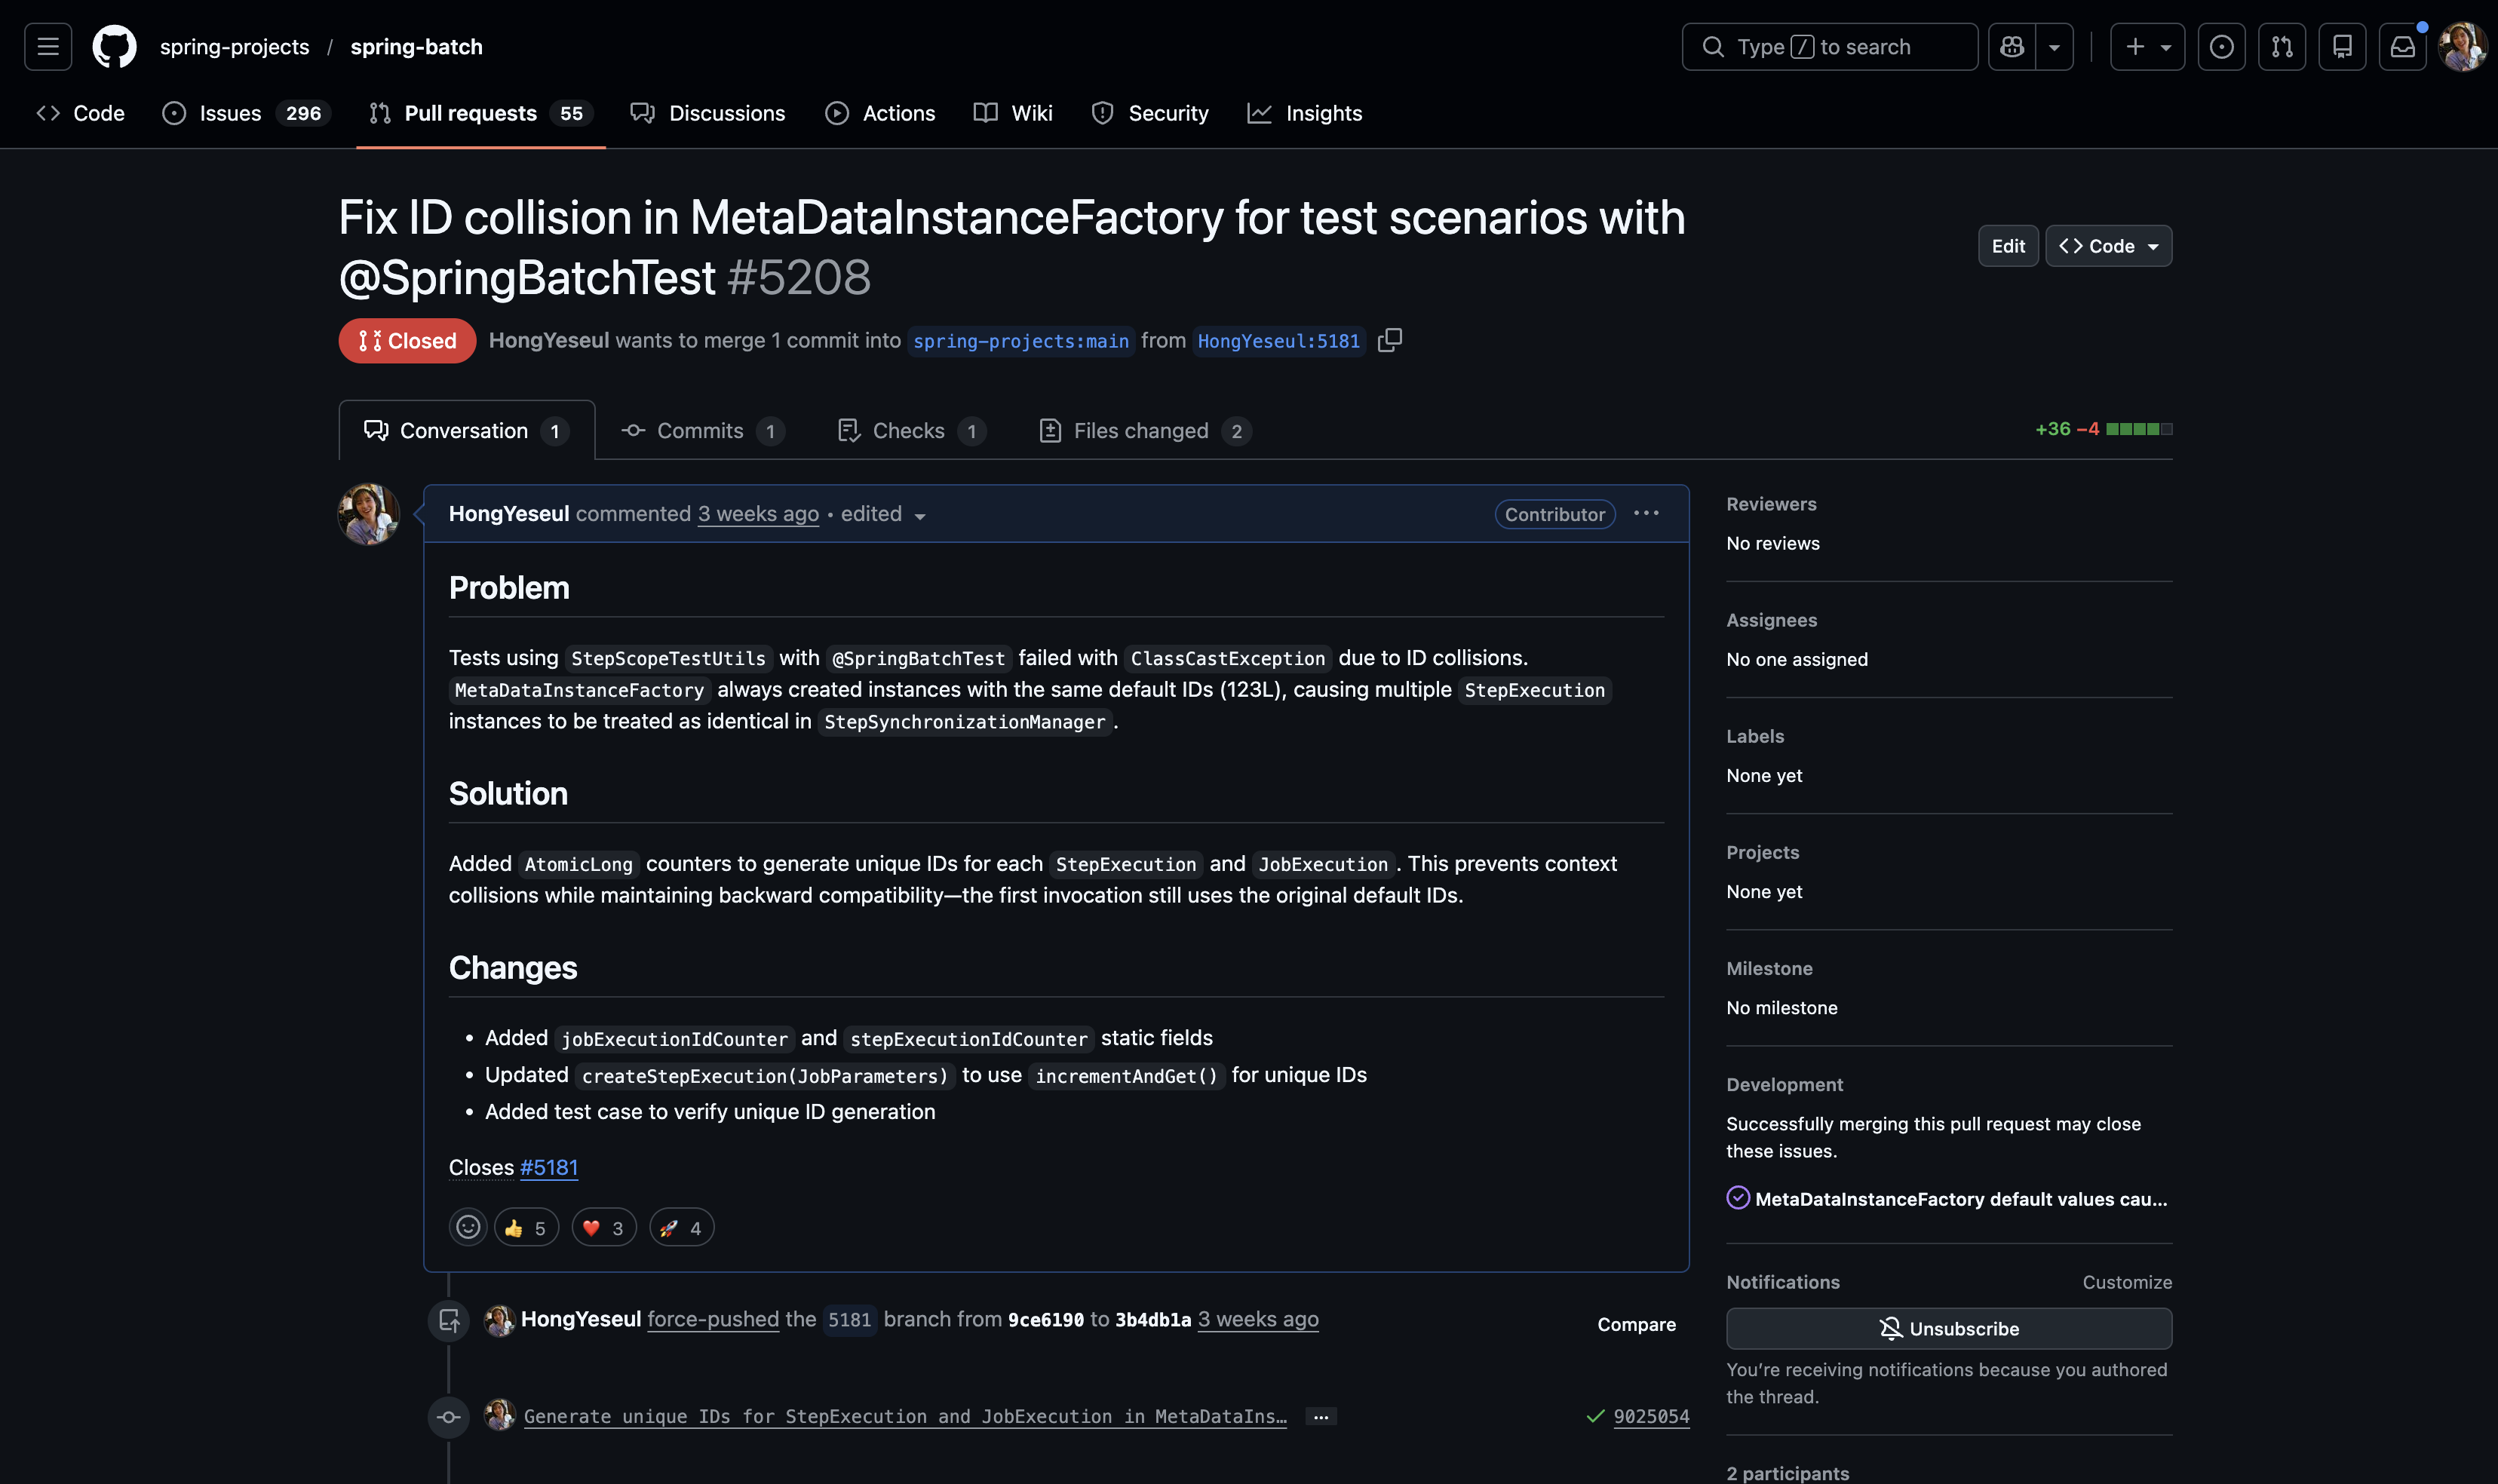Open the issues icon in header

point(2221,47)
